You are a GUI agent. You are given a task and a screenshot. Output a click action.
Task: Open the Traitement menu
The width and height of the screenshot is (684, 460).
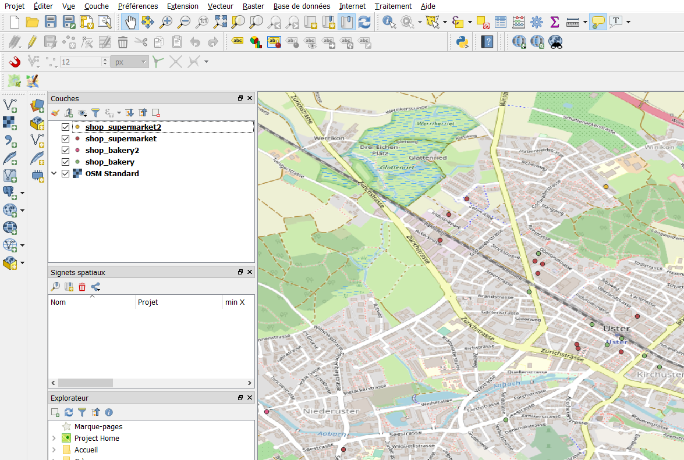tap(394, 6)
